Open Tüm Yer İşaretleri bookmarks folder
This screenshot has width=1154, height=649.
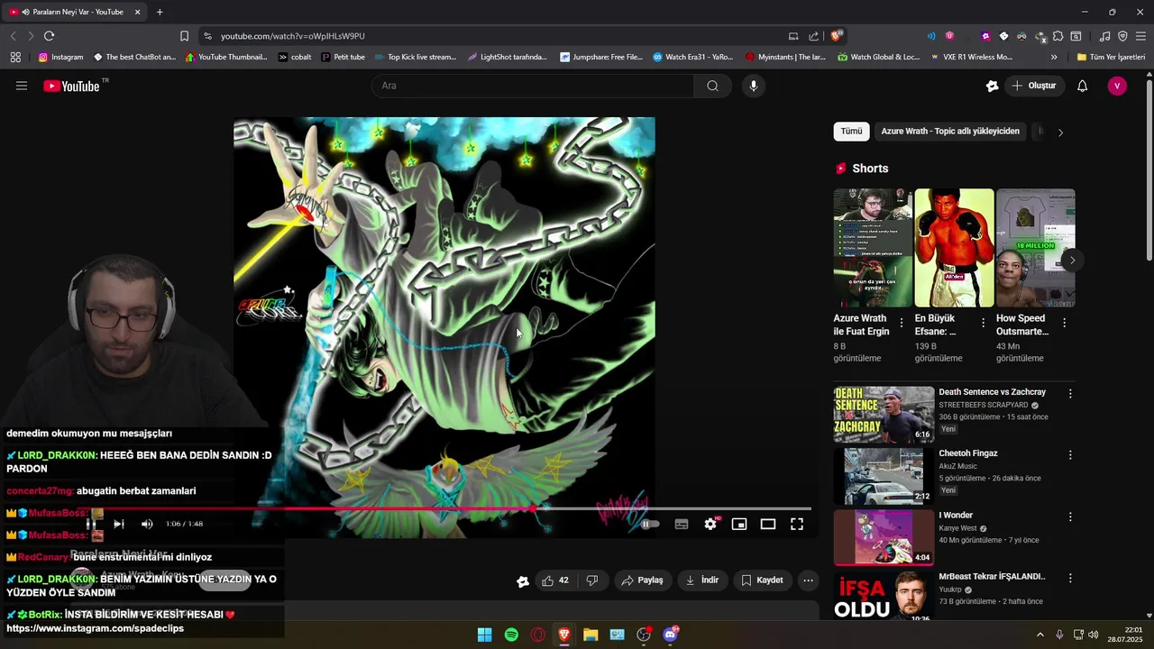coord(1111,57)
